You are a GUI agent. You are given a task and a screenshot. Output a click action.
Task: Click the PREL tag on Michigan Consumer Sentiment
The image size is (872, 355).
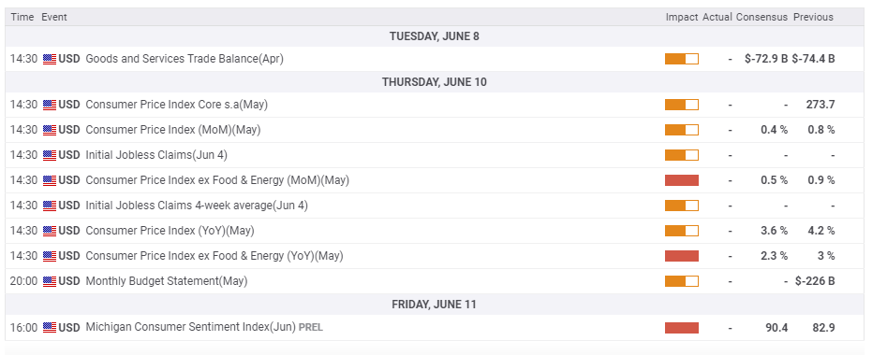310,328
